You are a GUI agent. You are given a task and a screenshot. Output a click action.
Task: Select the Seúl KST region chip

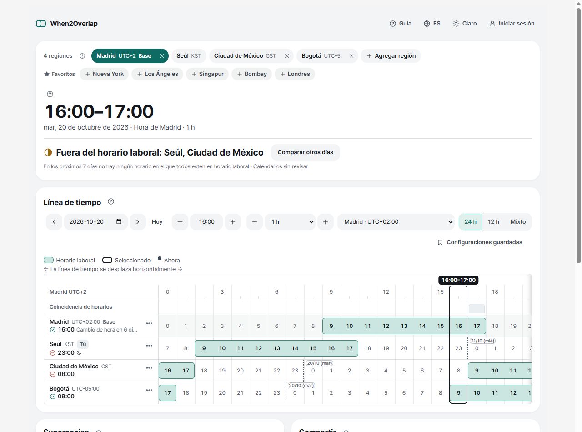tap(189, 56)
